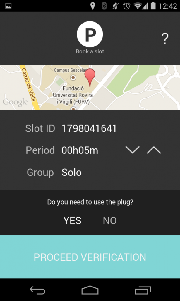Open help with the question mark icon
Image resolution: width=180 pixels, height=301 pixels.
[x=165, y=39]
